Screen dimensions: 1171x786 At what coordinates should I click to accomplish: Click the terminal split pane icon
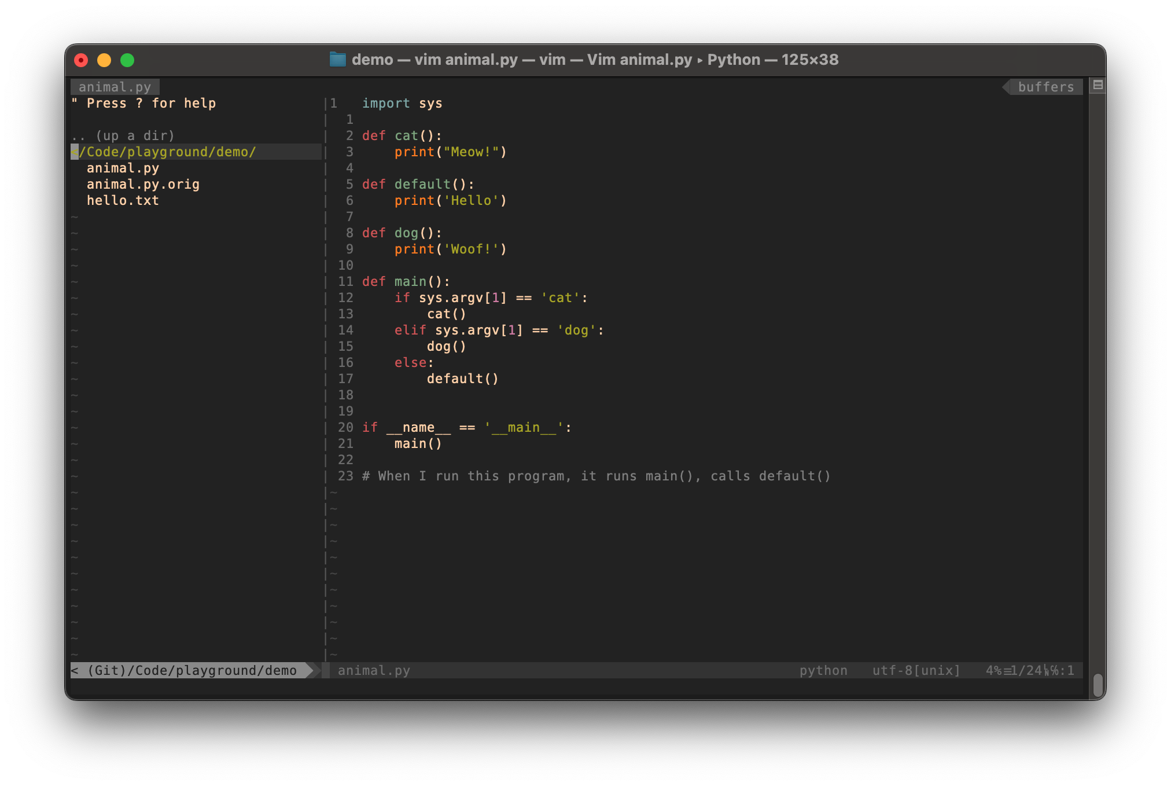tap(1097, 86)
